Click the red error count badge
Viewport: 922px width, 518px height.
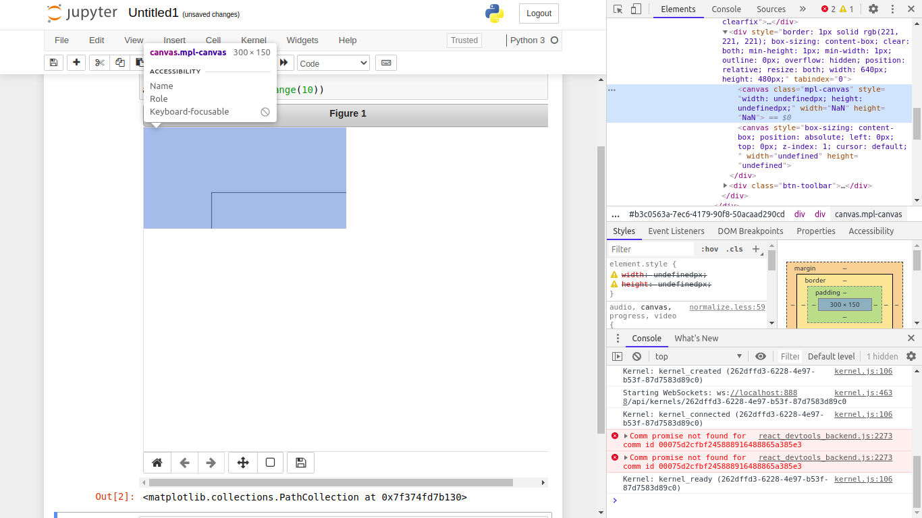tap(828, 9)
